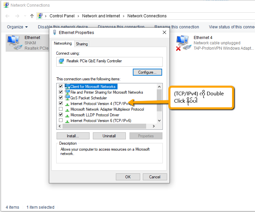
Task: Expand chevron after Control Panel breadcrumb
Action: [78, 16]
